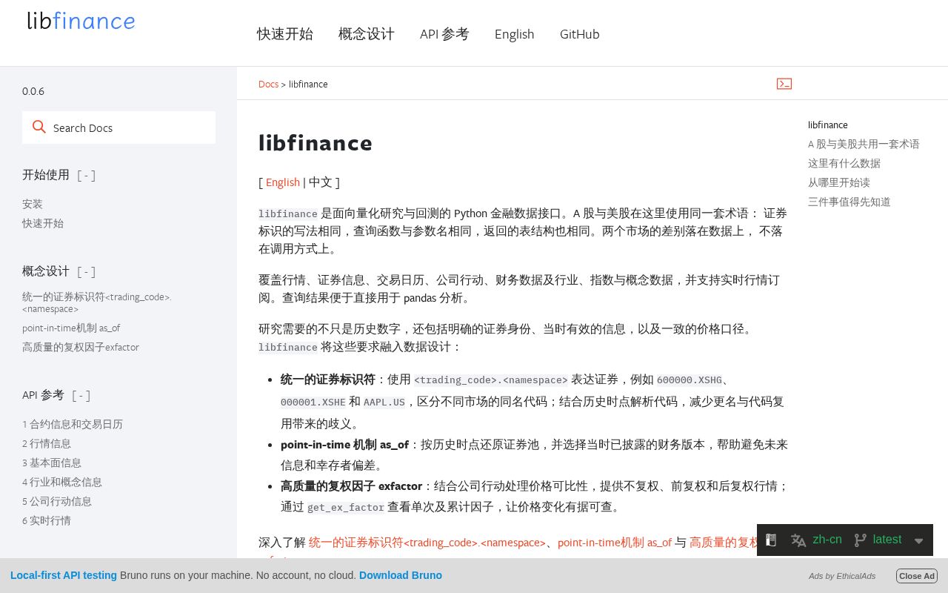Click the search magnifier icon
The image size is (948, 593).
pos(39,127)
